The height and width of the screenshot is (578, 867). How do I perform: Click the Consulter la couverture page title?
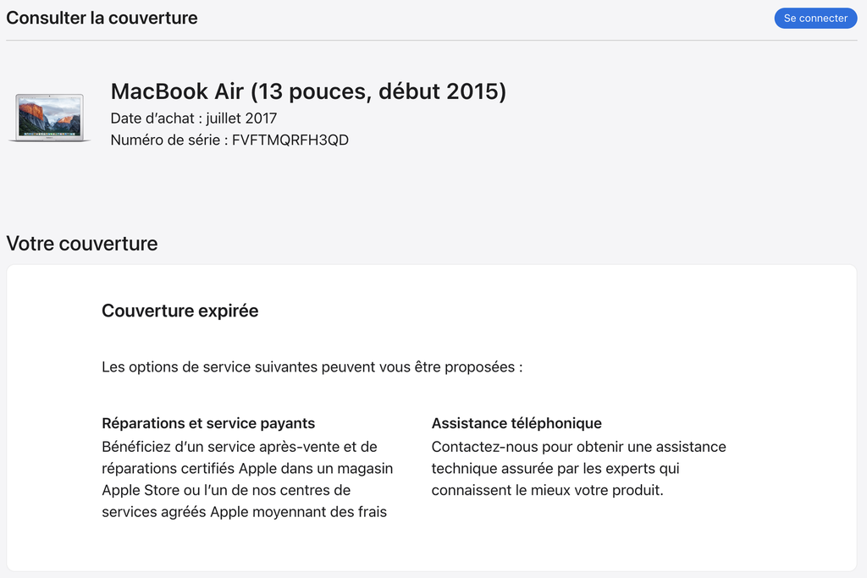point(102,18)
